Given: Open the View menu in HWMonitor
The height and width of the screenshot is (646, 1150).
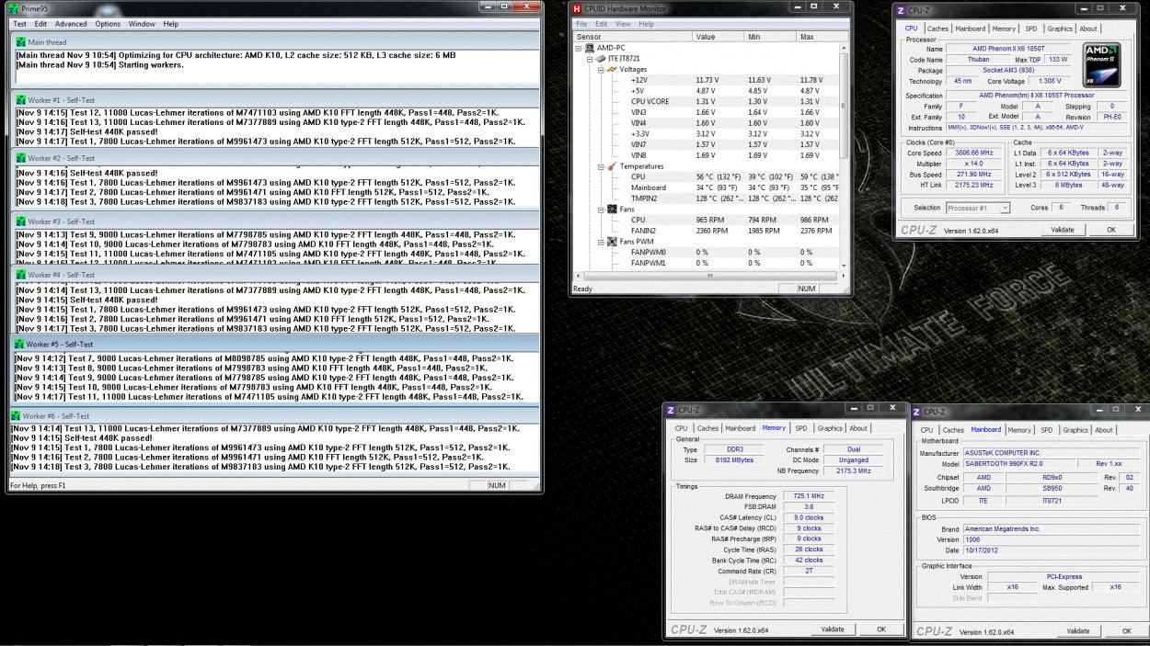Looking at the screenshot, I should [x=623, y=24].
